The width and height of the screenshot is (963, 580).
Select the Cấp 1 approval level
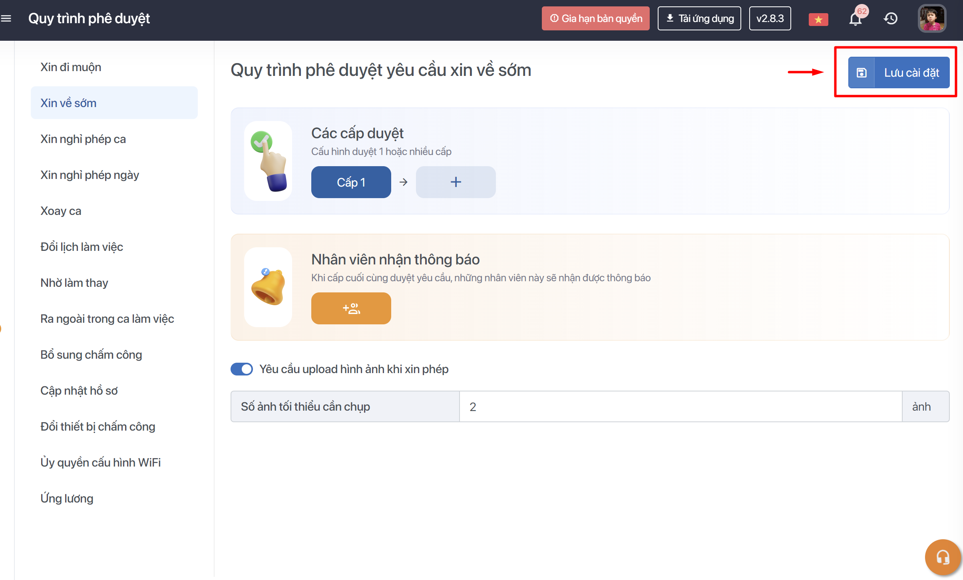click(x=351, y=182)
